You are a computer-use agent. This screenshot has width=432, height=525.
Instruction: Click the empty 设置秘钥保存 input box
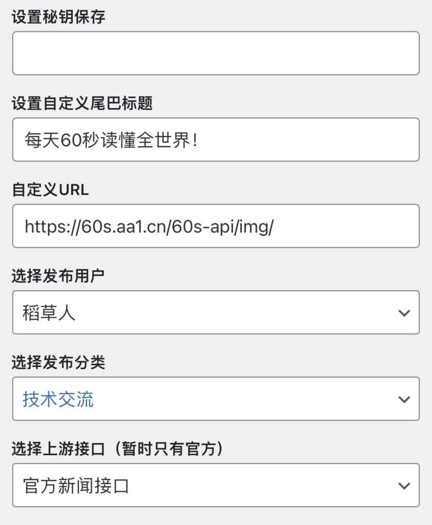click(x=216, y=53)
